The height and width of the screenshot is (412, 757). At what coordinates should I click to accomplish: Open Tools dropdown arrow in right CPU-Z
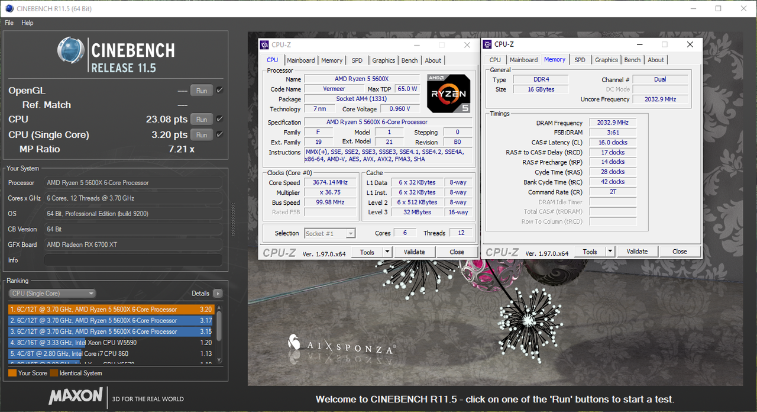(610, 252)
